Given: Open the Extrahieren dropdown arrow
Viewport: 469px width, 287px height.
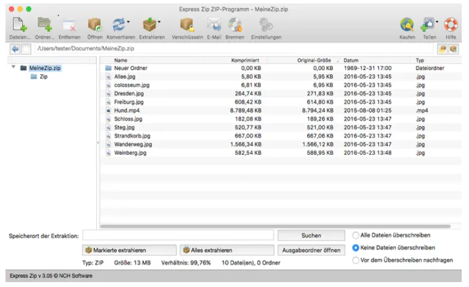Looking at the screenshot, I should 159,22.
